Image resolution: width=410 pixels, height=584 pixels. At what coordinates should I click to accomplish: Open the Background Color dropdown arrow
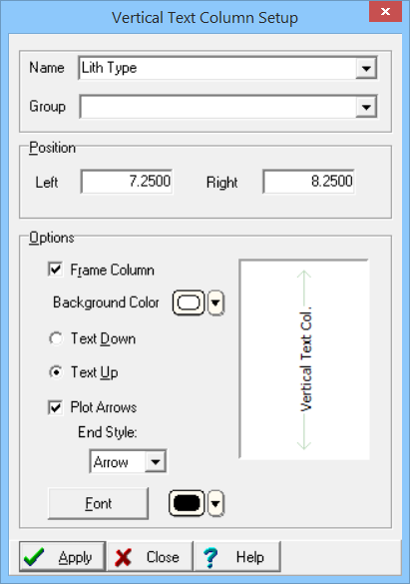point(215,302)
